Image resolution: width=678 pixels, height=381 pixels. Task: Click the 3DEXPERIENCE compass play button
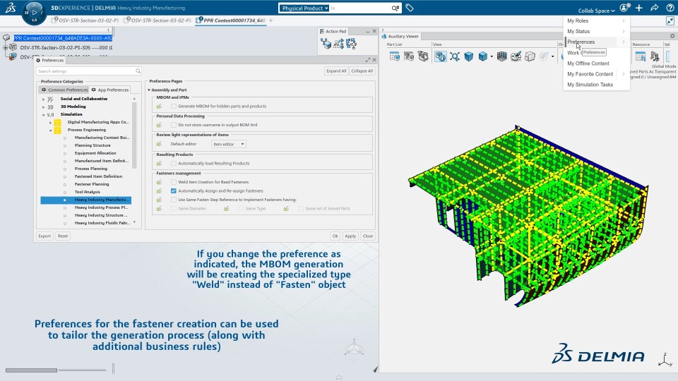[34, 12]
